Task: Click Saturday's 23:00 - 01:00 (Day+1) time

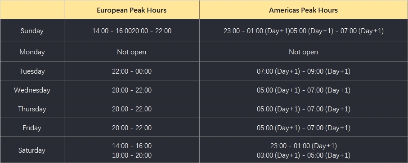Action: tap(303, 145)
